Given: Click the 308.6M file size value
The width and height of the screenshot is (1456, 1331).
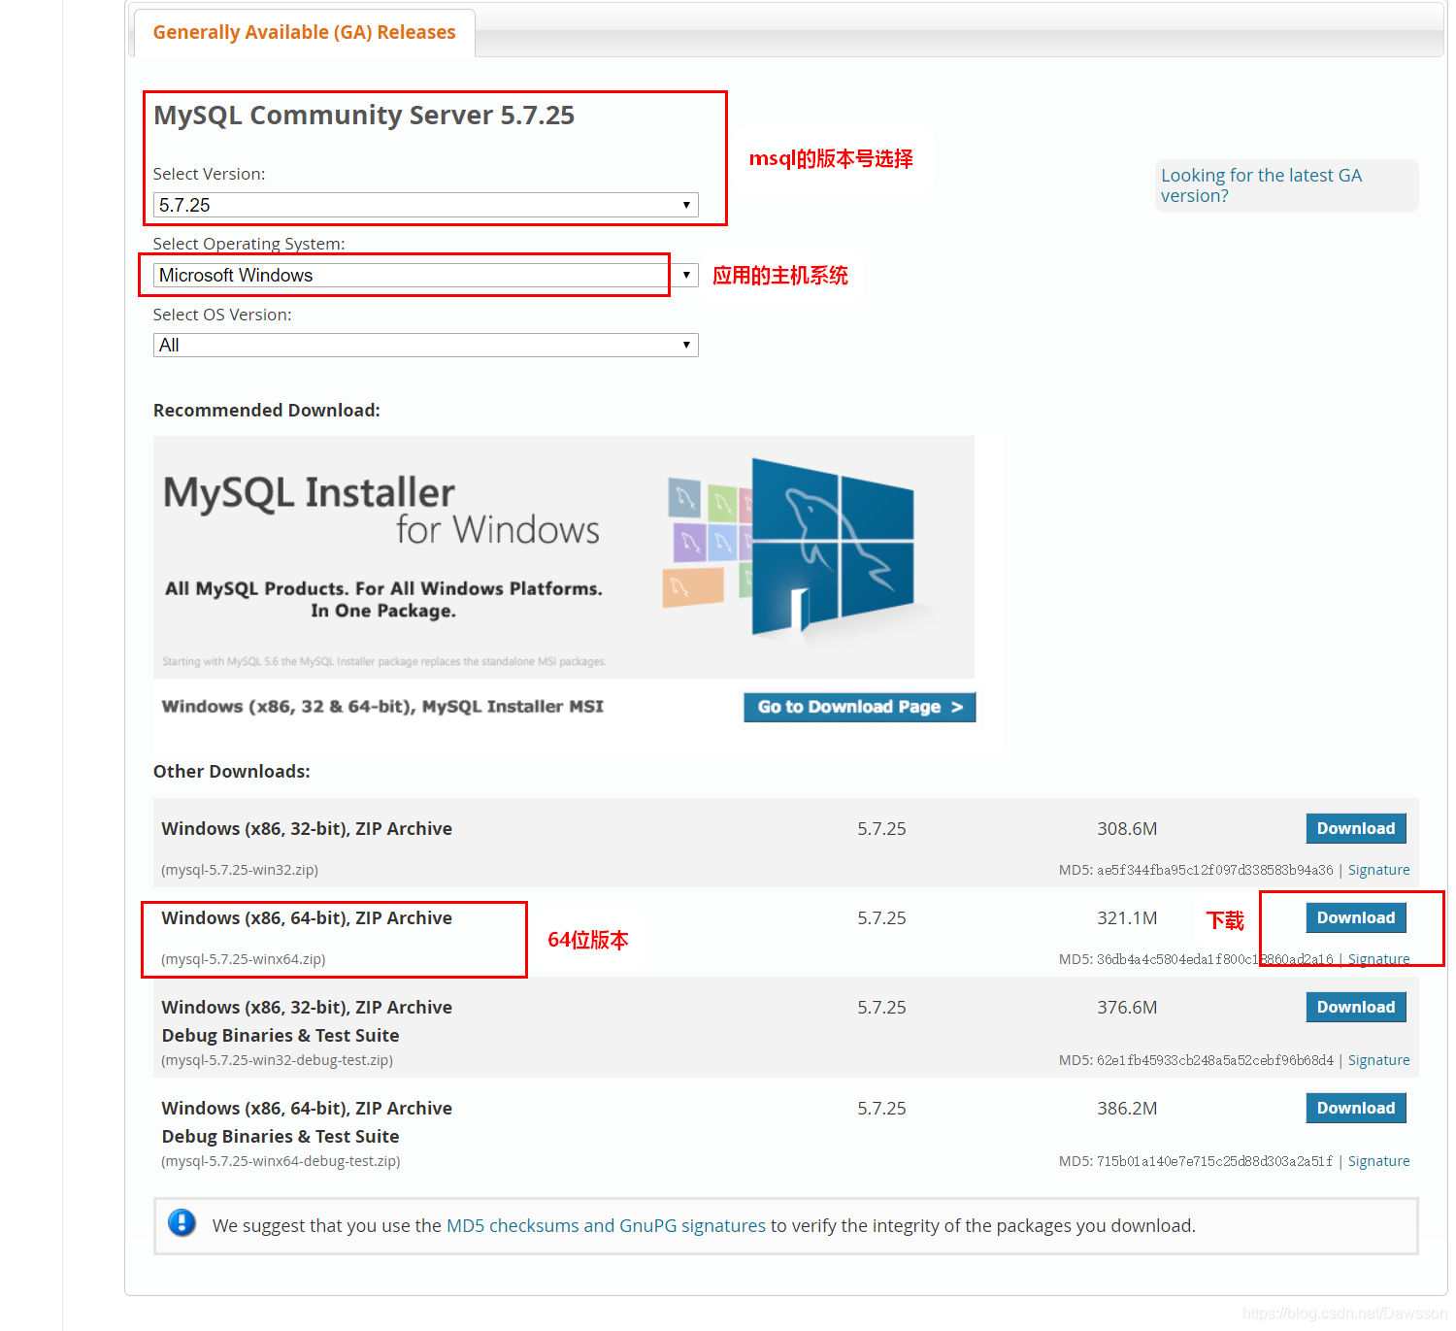Looking at the screenshot, I should click(x=1127, y=828).
